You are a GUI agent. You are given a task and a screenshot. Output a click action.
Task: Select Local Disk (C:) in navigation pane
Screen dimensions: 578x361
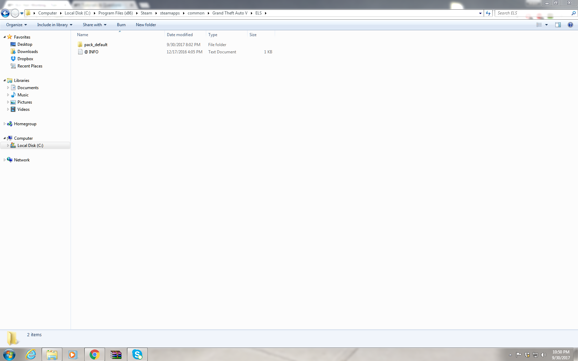tap(30, 146)
